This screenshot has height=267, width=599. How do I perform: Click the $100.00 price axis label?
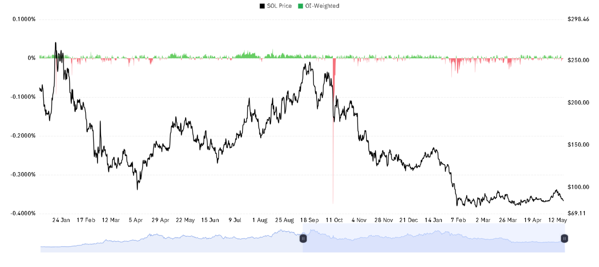[578, 187]
